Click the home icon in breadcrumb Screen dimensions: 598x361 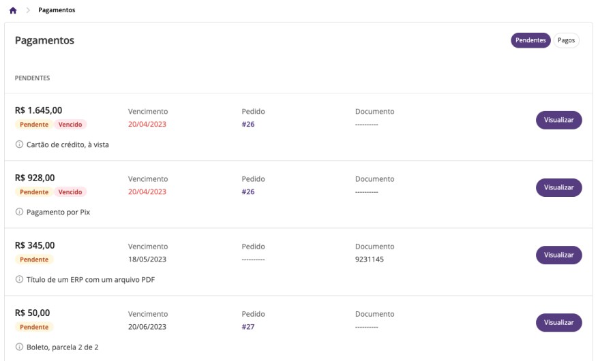coord(13,10)
